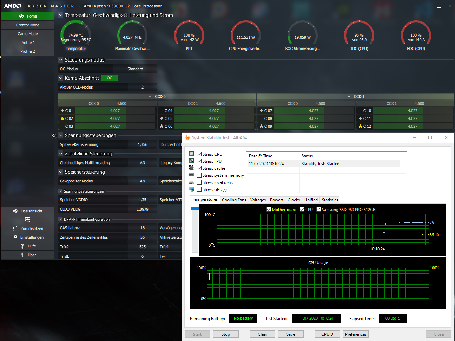Toggle the CPU graph checkbox
The height and width of the screenshot is (341, 455).
[302, 210]
